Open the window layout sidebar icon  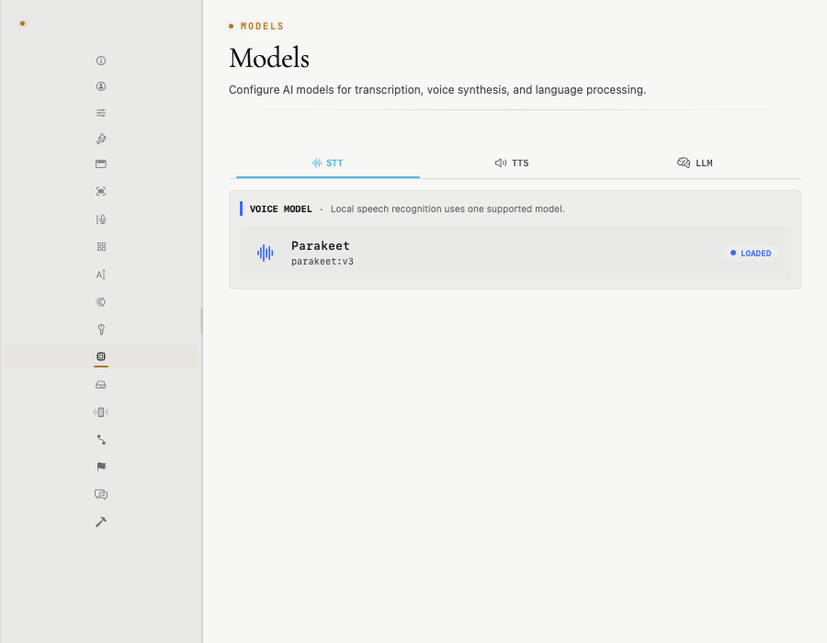(101, 164)
